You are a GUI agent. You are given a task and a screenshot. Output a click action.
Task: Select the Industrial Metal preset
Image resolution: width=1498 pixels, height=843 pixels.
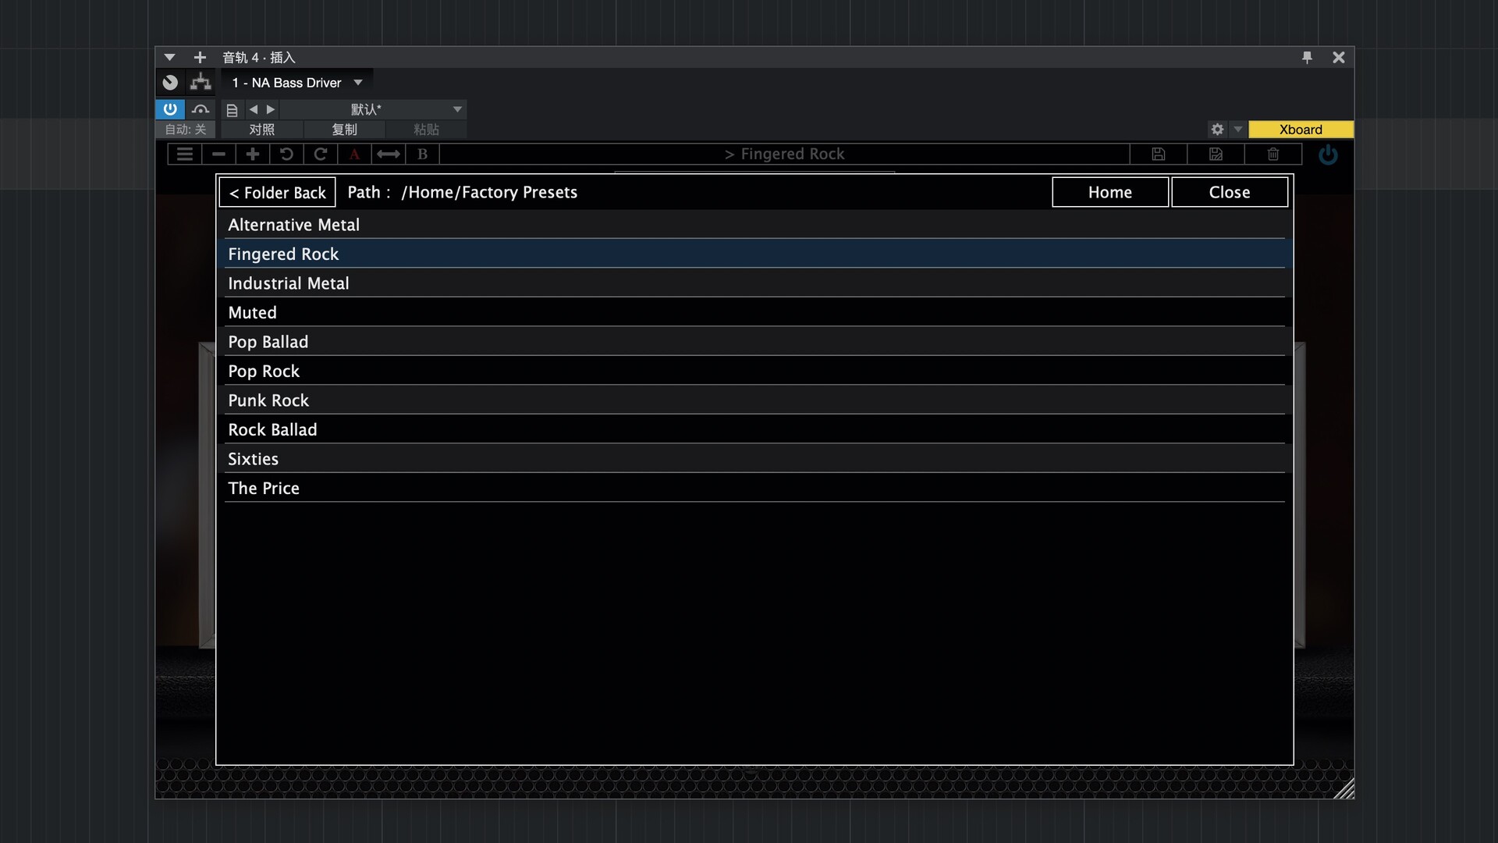pos(754,283)
